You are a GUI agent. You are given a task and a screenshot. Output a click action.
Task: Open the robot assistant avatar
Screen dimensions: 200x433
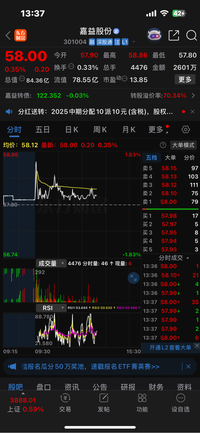tap(154, 35)
